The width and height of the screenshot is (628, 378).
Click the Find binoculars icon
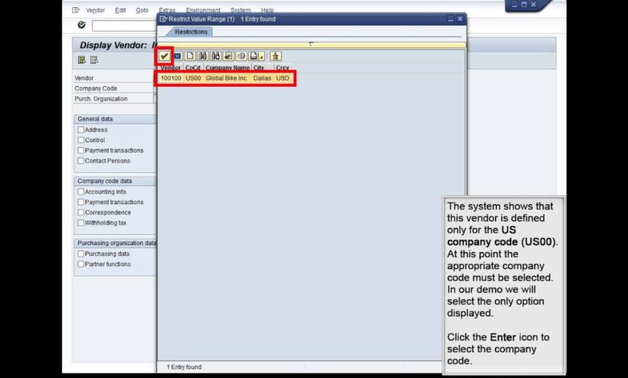(203, 56)
